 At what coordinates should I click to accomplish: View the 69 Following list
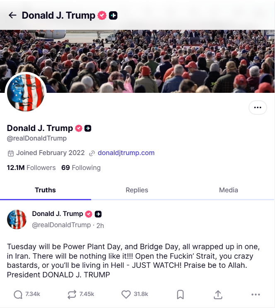click(81, 167)
